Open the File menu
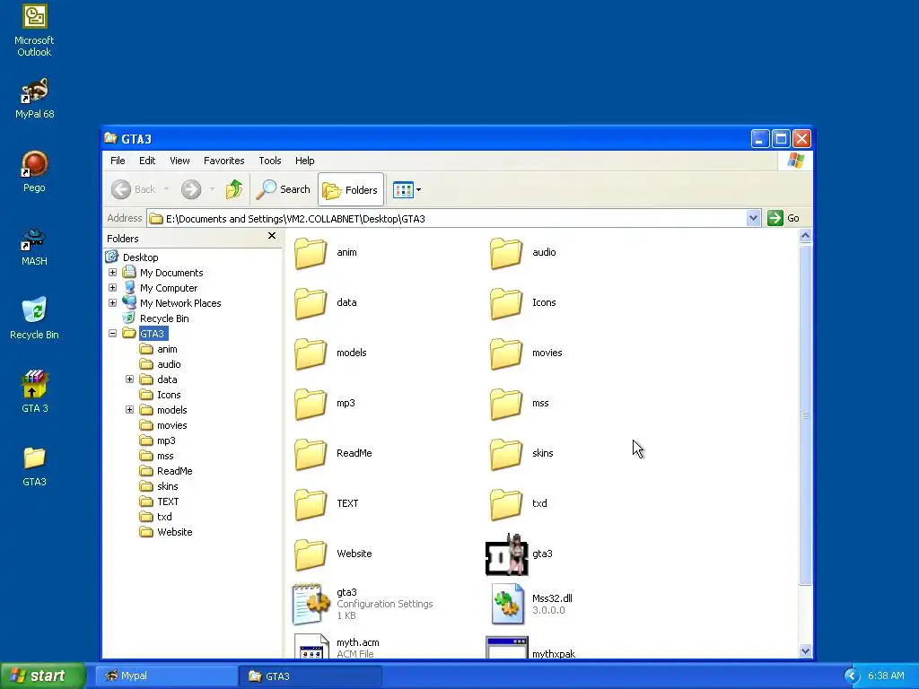 tap(118, 161)
